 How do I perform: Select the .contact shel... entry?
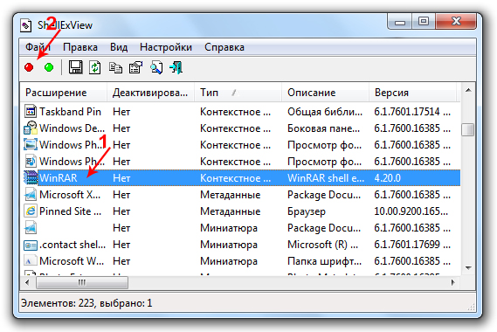pyautogui.click(x=72, y=245)
